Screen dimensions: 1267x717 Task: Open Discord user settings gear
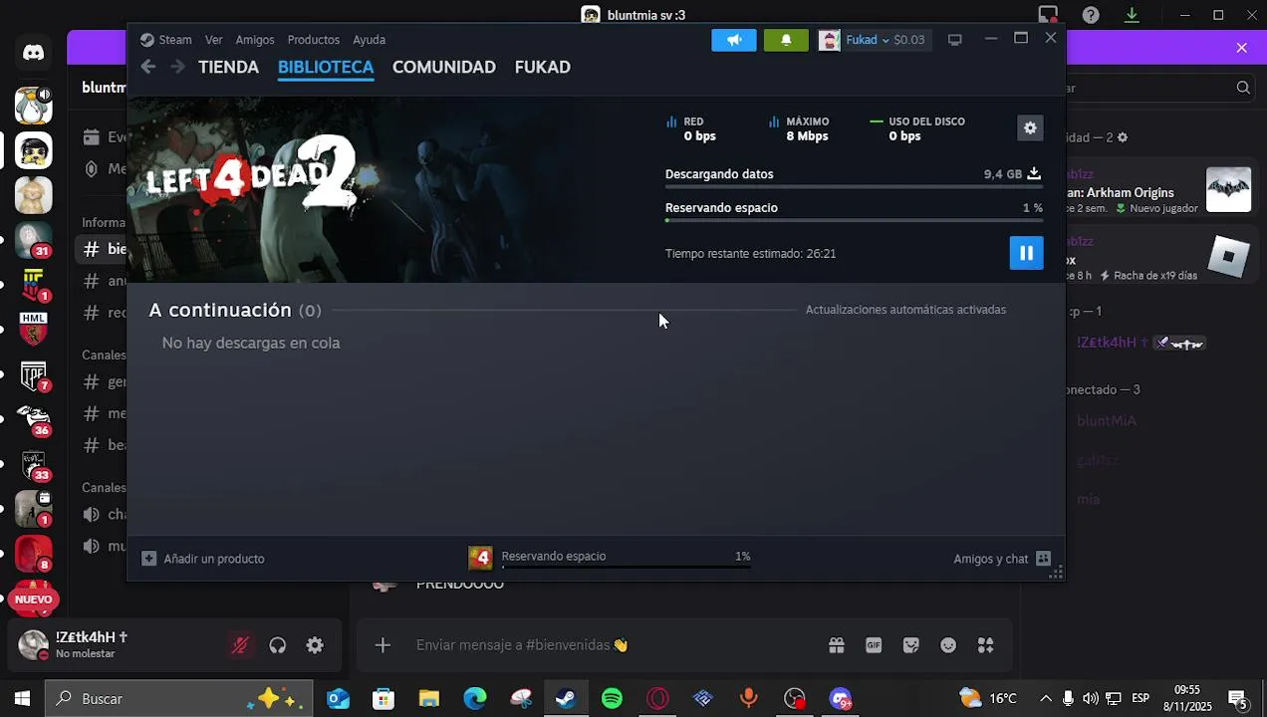pyautogui.click(x=315, y=645)
